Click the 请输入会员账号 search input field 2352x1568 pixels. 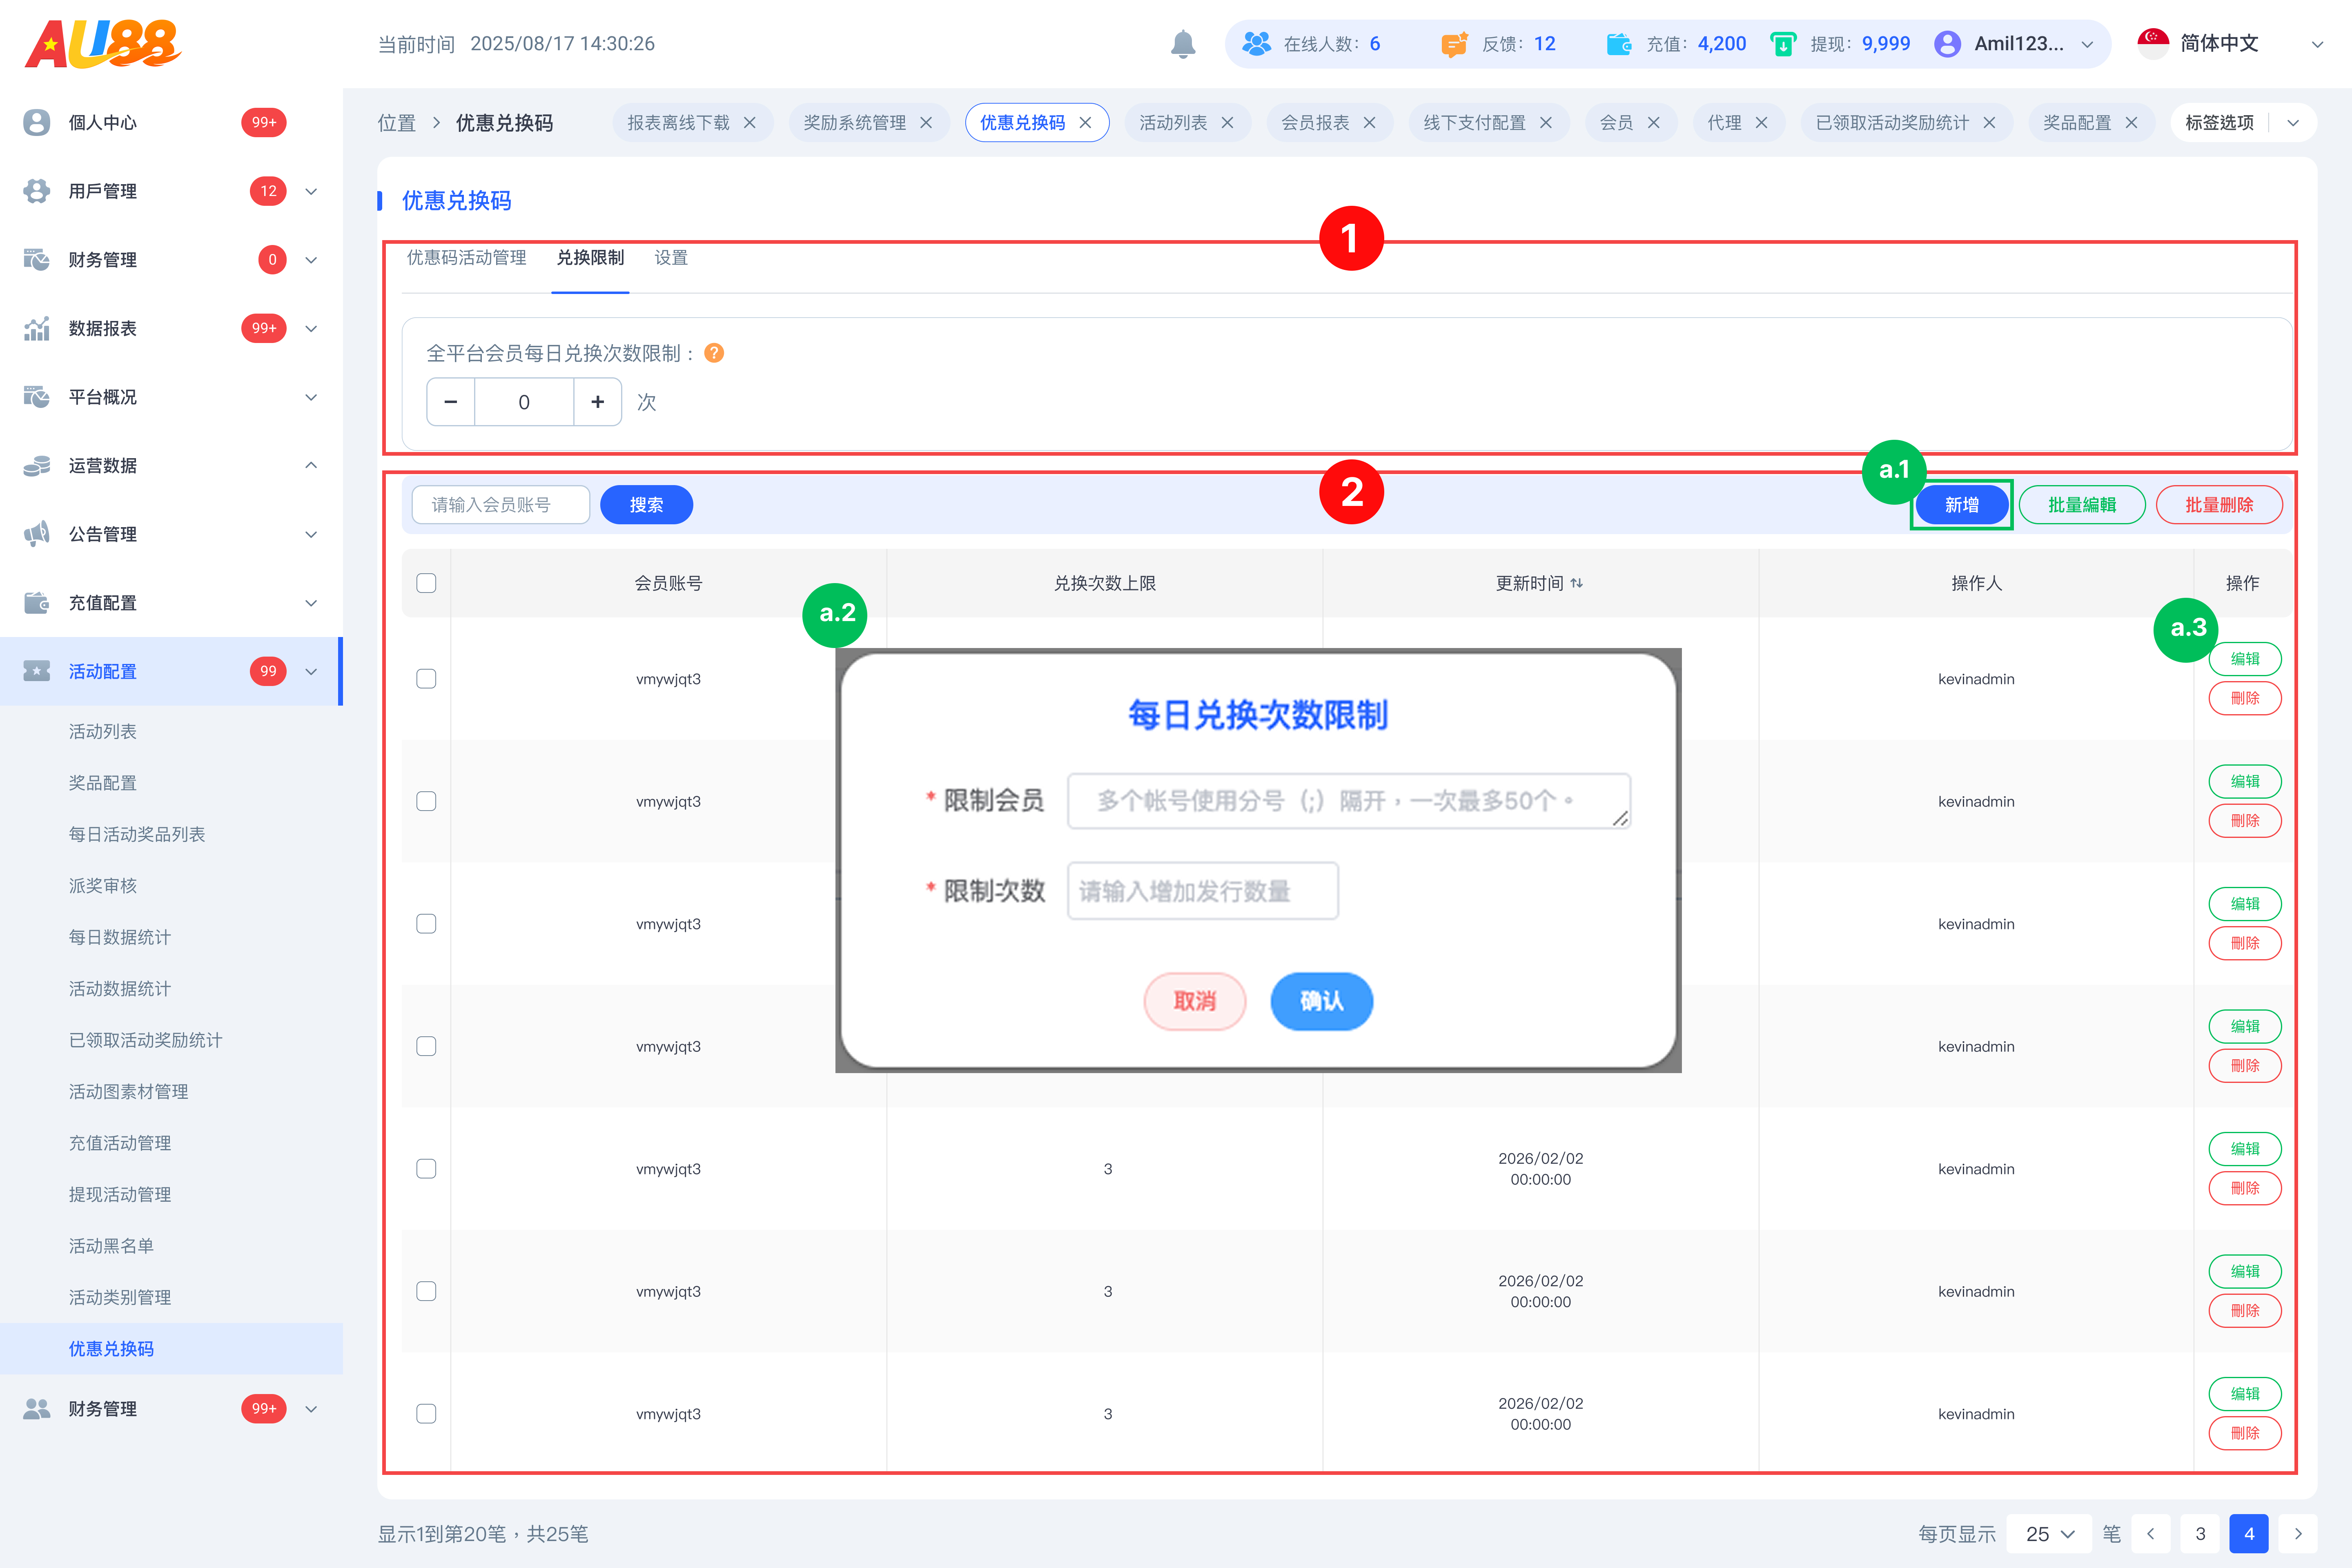(500, 504)
